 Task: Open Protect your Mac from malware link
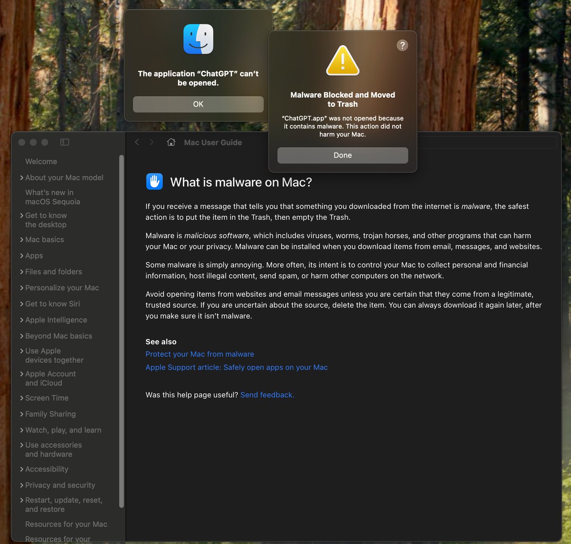tap(200, 354)
